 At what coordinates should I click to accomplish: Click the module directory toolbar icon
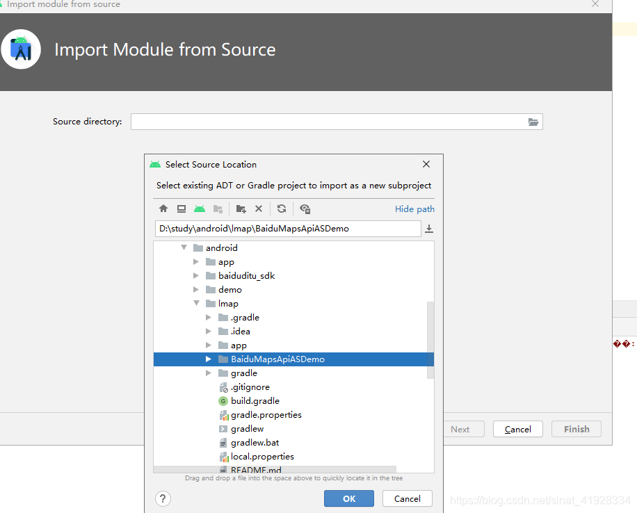point(218,209)
